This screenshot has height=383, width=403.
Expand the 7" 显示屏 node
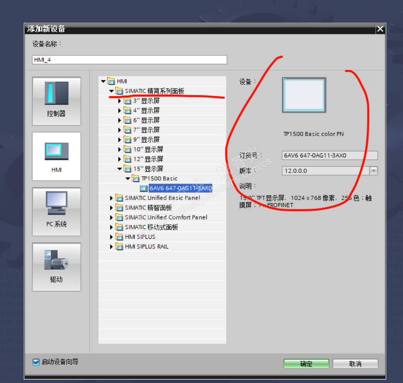click(x=120, y=130)
